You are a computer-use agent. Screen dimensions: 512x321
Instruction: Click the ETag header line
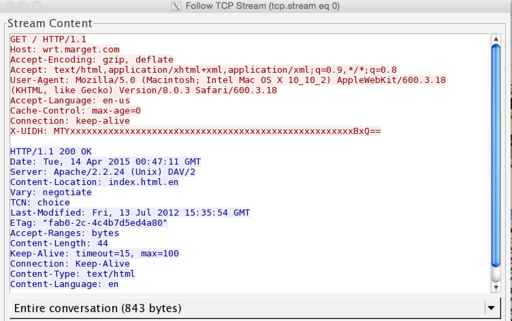pyautogui.click(x=89, y=223)
